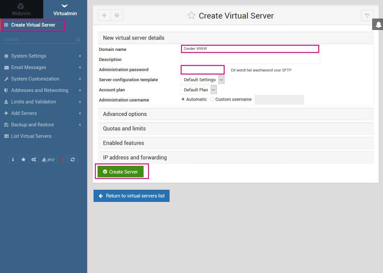Click the green Create Server button
Screen dimensions: 383x273
click(120, 172)
